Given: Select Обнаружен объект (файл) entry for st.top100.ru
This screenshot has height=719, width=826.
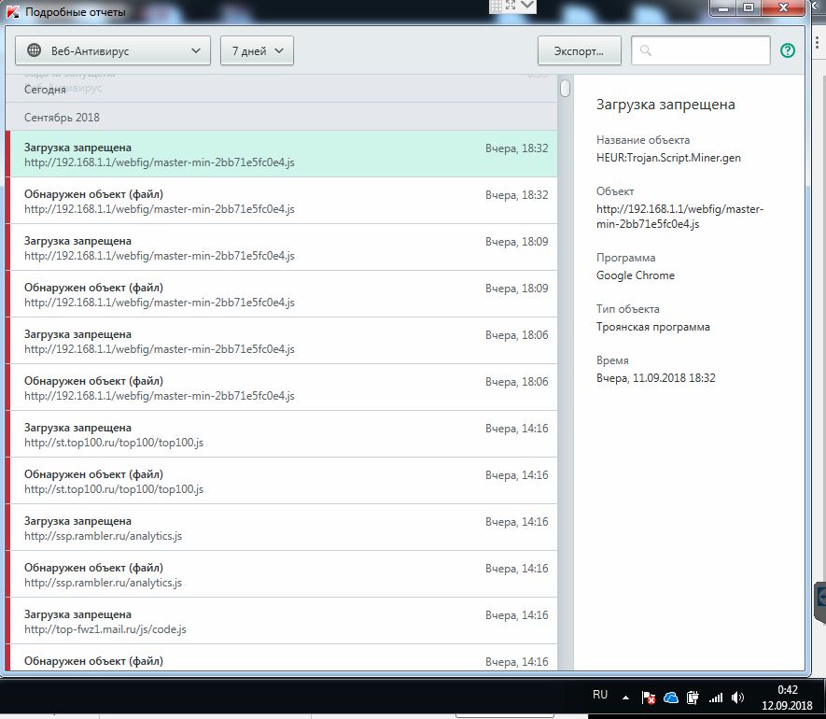Looking at the screenshot, I should point(284,481).
